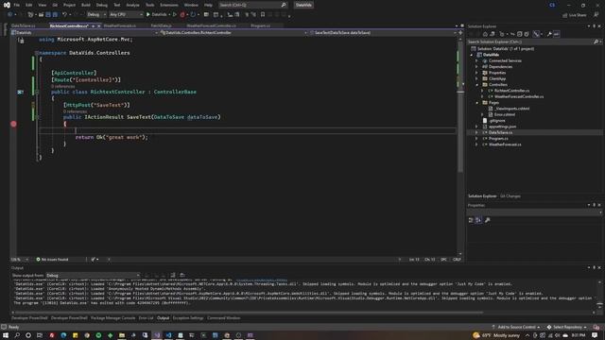
Task: Open Windows Start menu
Action: [6, 335]
